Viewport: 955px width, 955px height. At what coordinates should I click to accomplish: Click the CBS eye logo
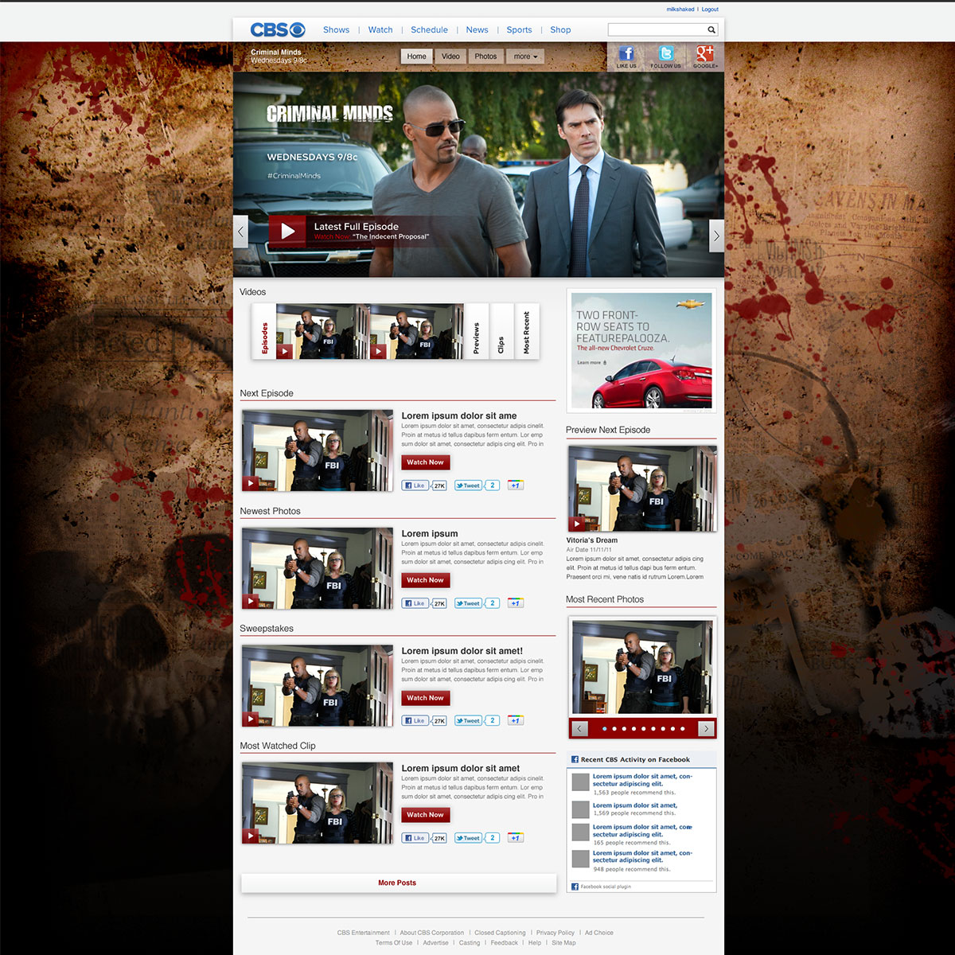pyautogui.click(x=278, y=30)
